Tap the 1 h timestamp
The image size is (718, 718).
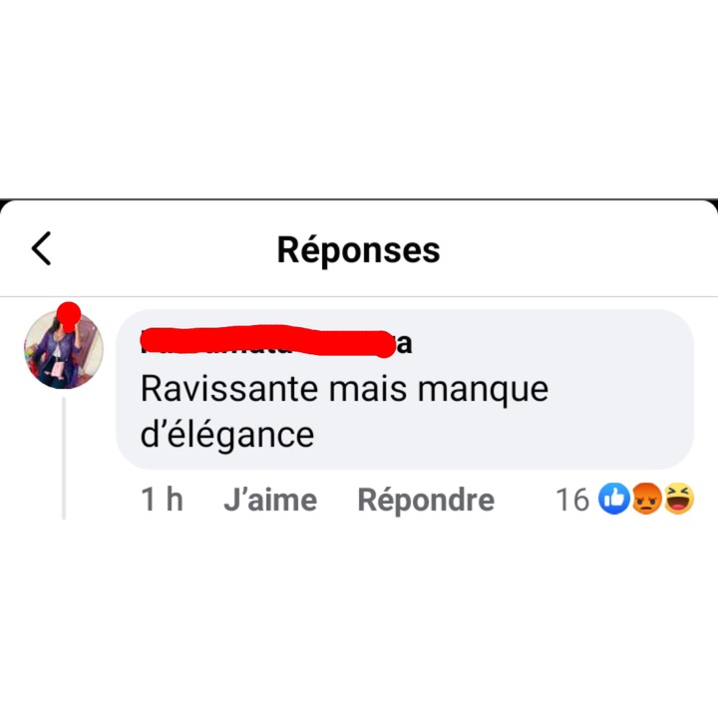163,500
